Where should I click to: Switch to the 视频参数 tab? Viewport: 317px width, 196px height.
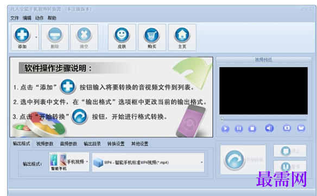click(x=45, y=144)
